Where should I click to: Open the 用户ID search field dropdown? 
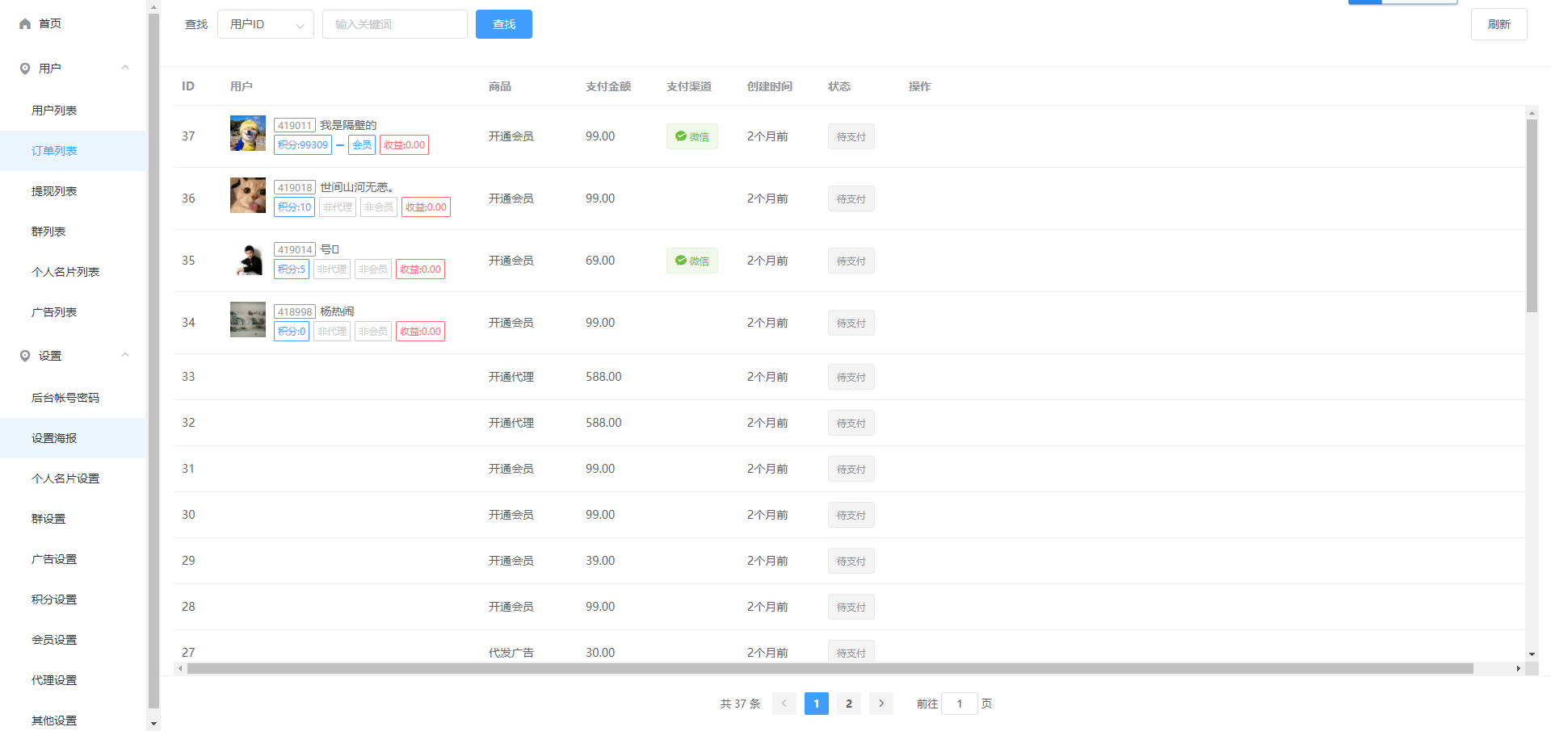coord(265,24)
